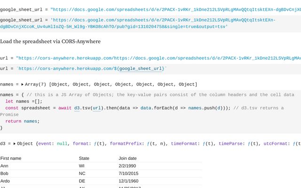The height and width of the screenshot is (188, 301).
Task: Select the 'NC' state cell for Bob
Action: click(x=82, y=174)
